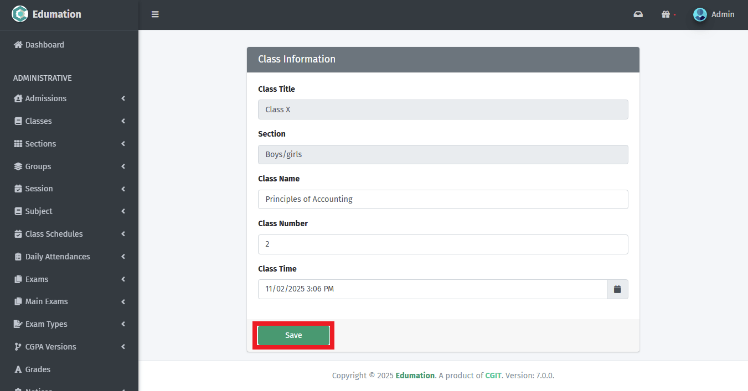748x391 pixels.
Task: Click the Class Information panel heading
Action: click(x=297, y=59)
